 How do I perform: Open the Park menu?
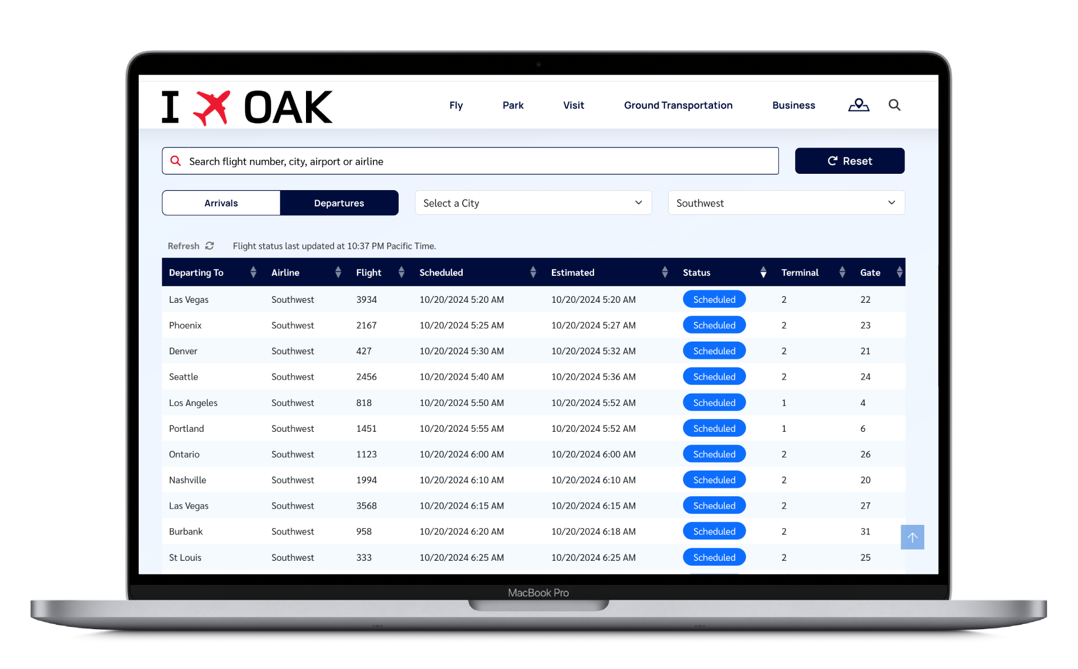click(x=513, y=105)
